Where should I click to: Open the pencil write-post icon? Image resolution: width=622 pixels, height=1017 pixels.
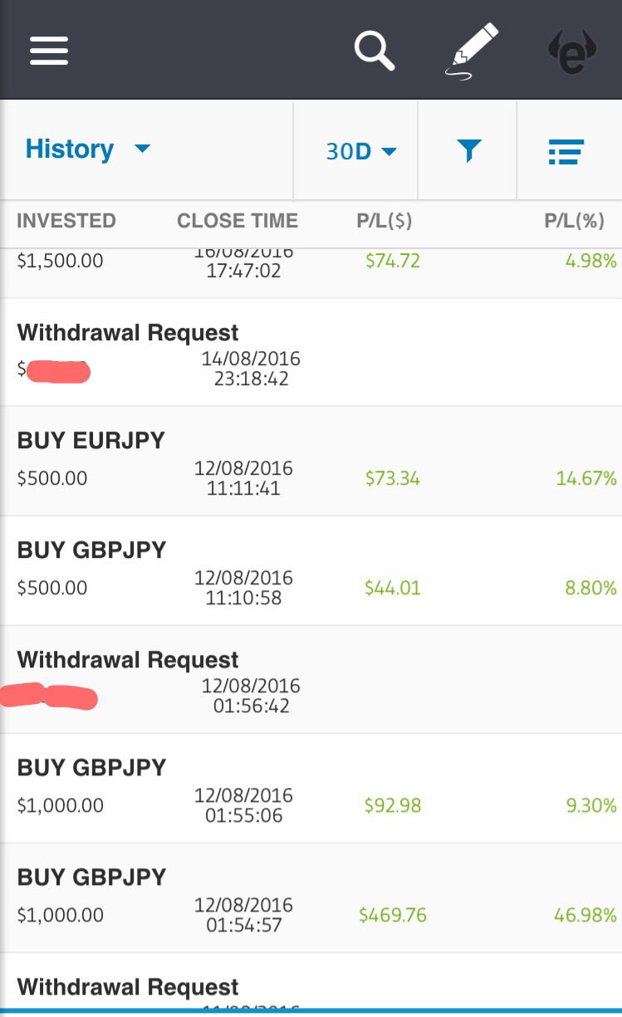coord(473,51)
